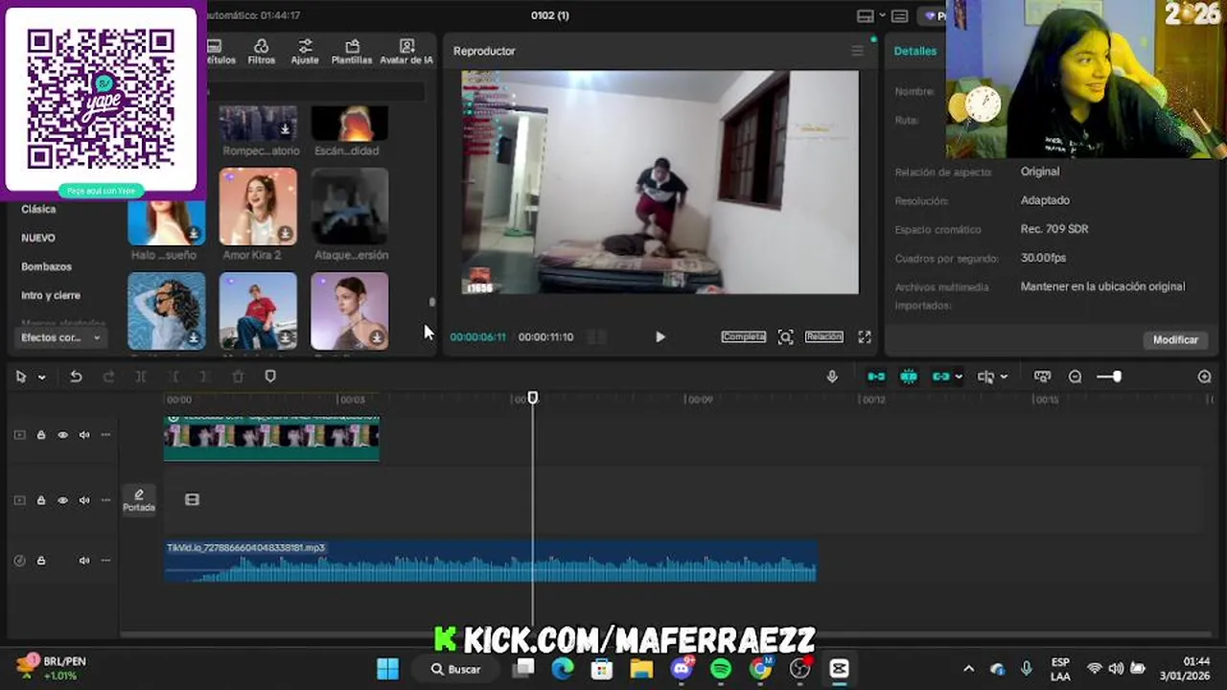The width and height of the screenshot is (1227, 690).
Task: Open the Plantillas panel
Action: pos(352,52)
